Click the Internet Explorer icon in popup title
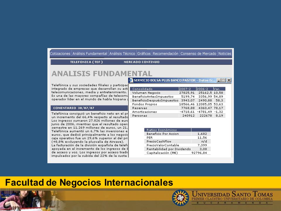This screenshot has width=281, height=211. 131,80
